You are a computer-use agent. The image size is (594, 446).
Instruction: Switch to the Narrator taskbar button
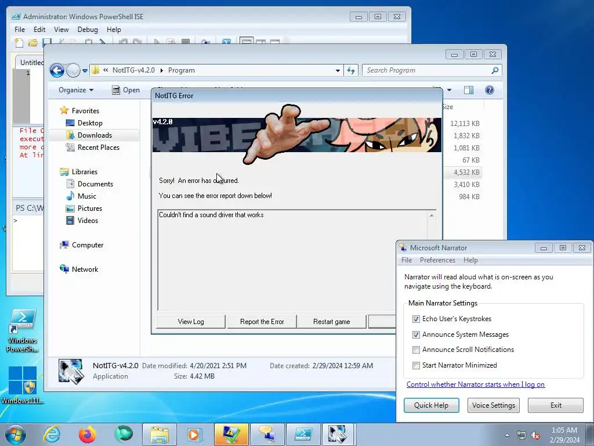click(x=267, y=434)
